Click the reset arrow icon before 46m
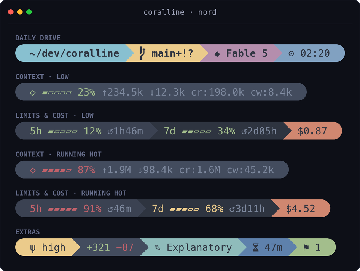360x271 pixels. [110, 209]
